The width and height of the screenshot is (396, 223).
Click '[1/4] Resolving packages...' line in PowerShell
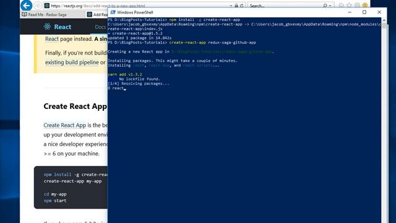pyautogui.click(x=139, y=84)
